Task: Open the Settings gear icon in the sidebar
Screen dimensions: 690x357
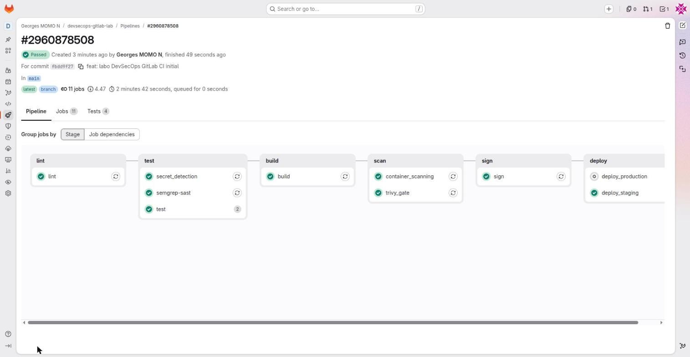Action: click(x=8, y=193)
